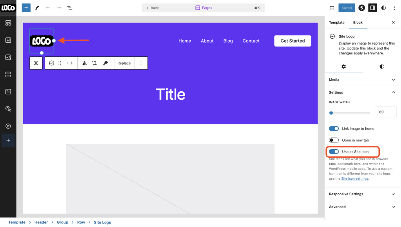Enable the Open in new tab toggle

pyautogui.click(x=334, y=140)
